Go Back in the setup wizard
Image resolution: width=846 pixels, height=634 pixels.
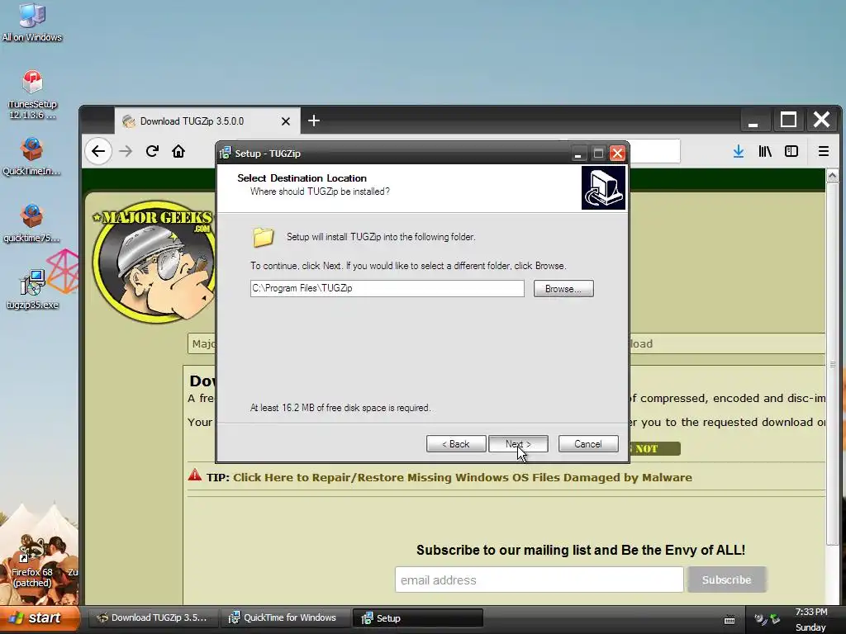[x=456, y=443]
